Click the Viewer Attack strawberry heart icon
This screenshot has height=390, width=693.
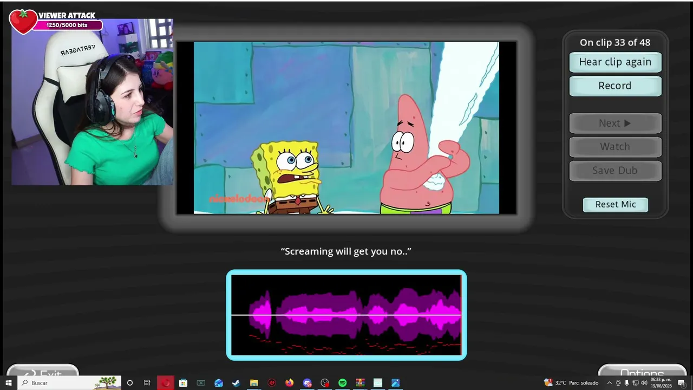[23, 21]
